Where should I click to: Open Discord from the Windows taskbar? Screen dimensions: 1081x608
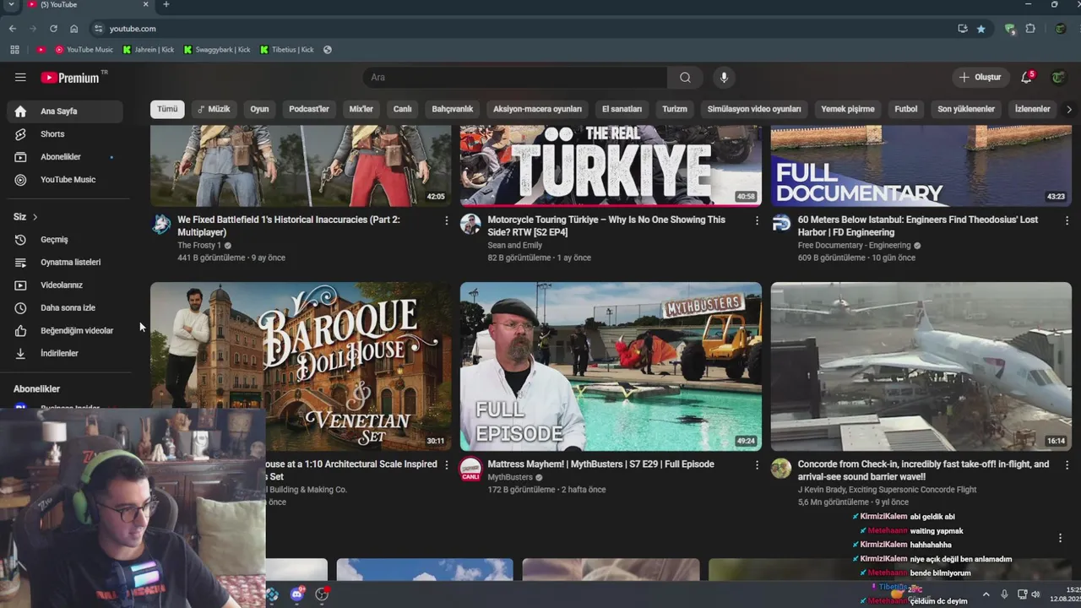(296, 594)
